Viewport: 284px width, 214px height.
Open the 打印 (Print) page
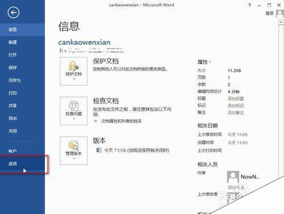click(22, 93)
